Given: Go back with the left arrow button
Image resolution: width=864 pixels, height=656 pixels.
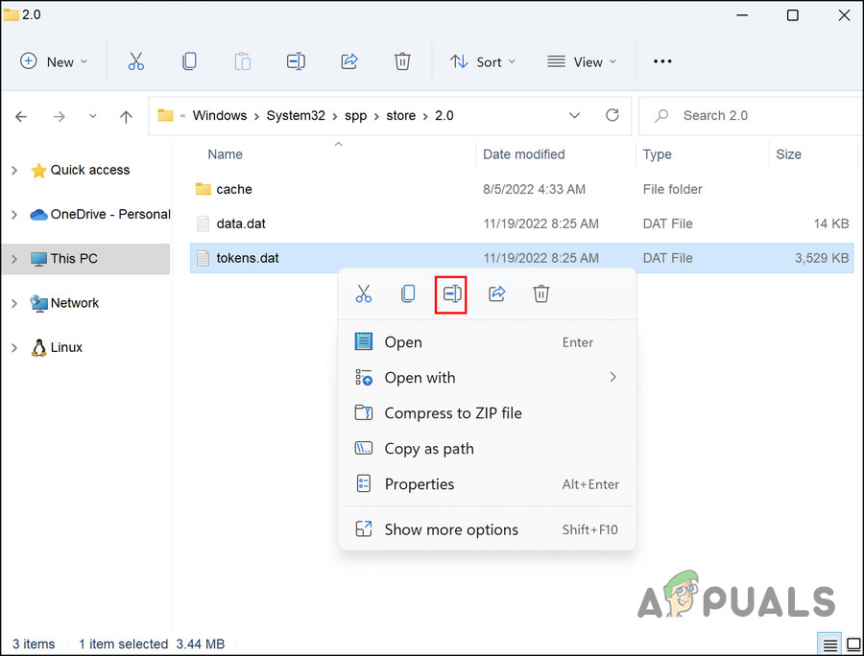Looking at the screenshot, I should pos(21,116).
